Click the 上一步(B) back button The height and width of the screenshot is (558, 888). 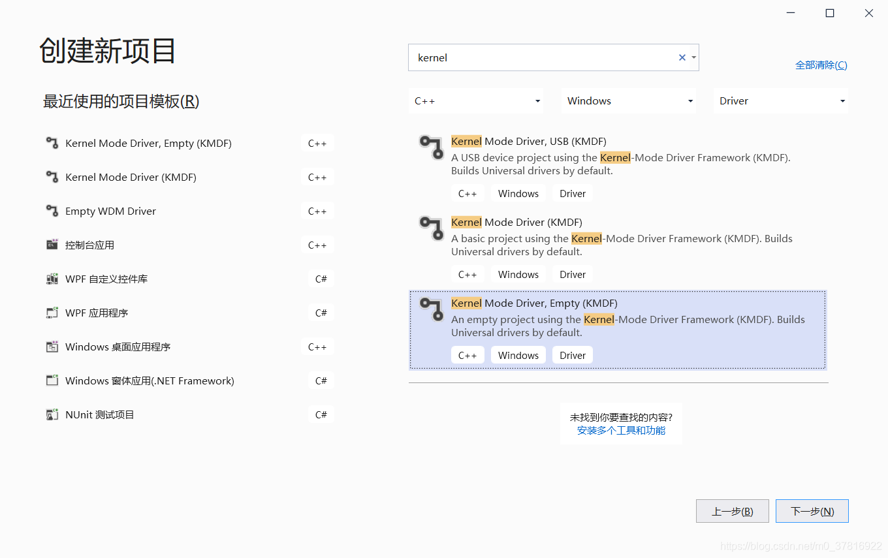tap(733, 511)
